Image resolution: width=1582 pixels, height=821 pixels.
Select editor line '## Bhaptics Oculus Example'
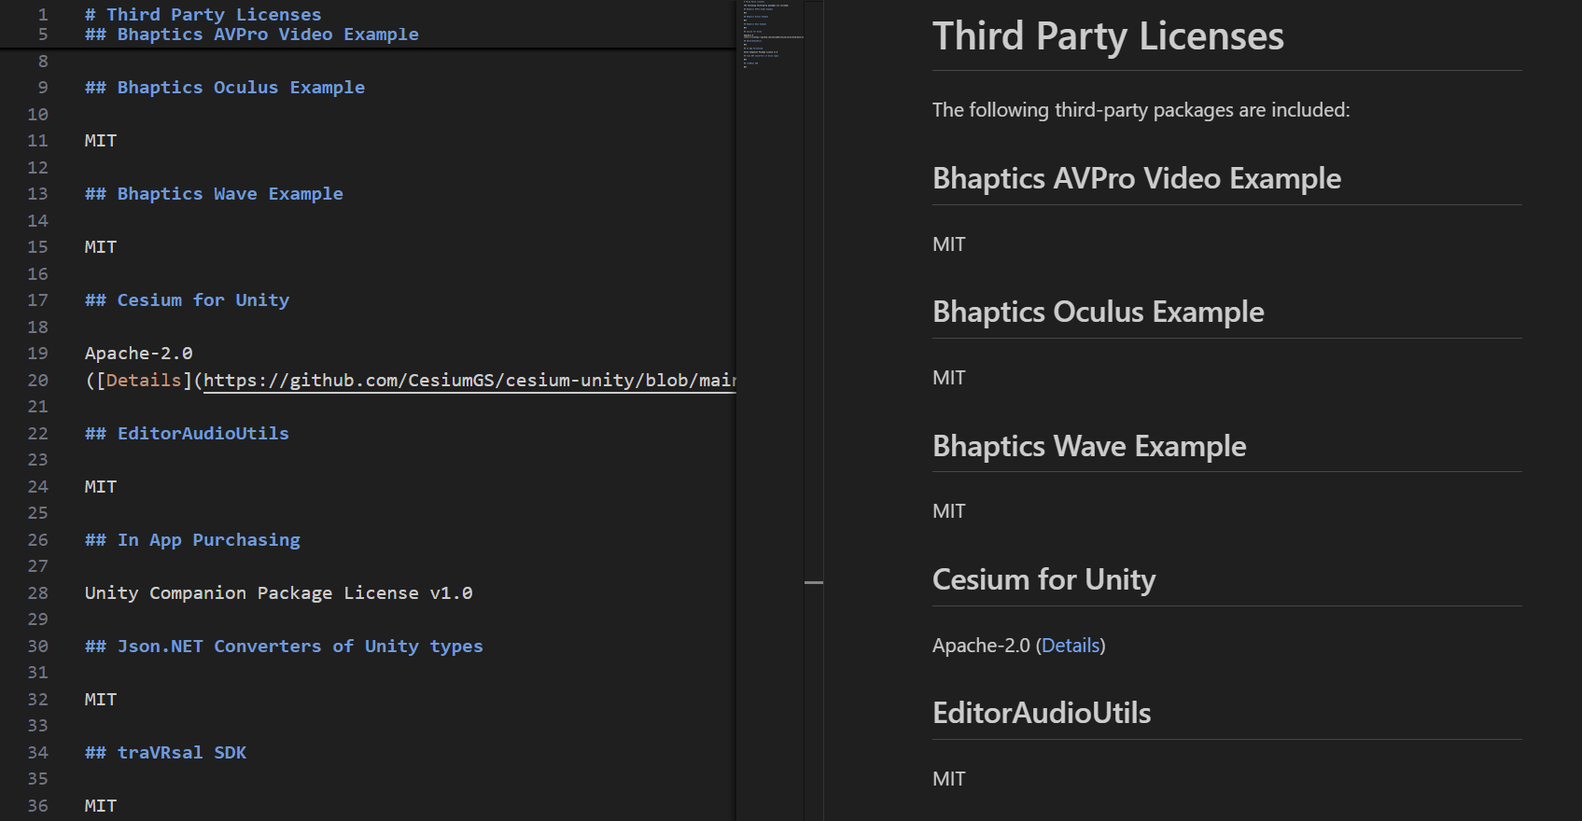(225, 88)
